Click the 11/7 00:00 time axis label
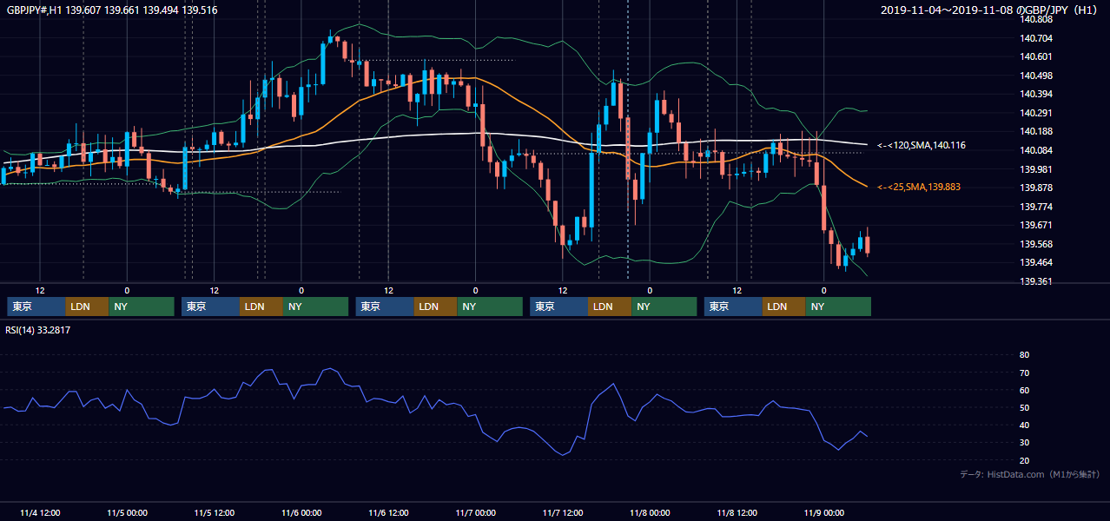1110x521 pixels. [x=475, y=513]
